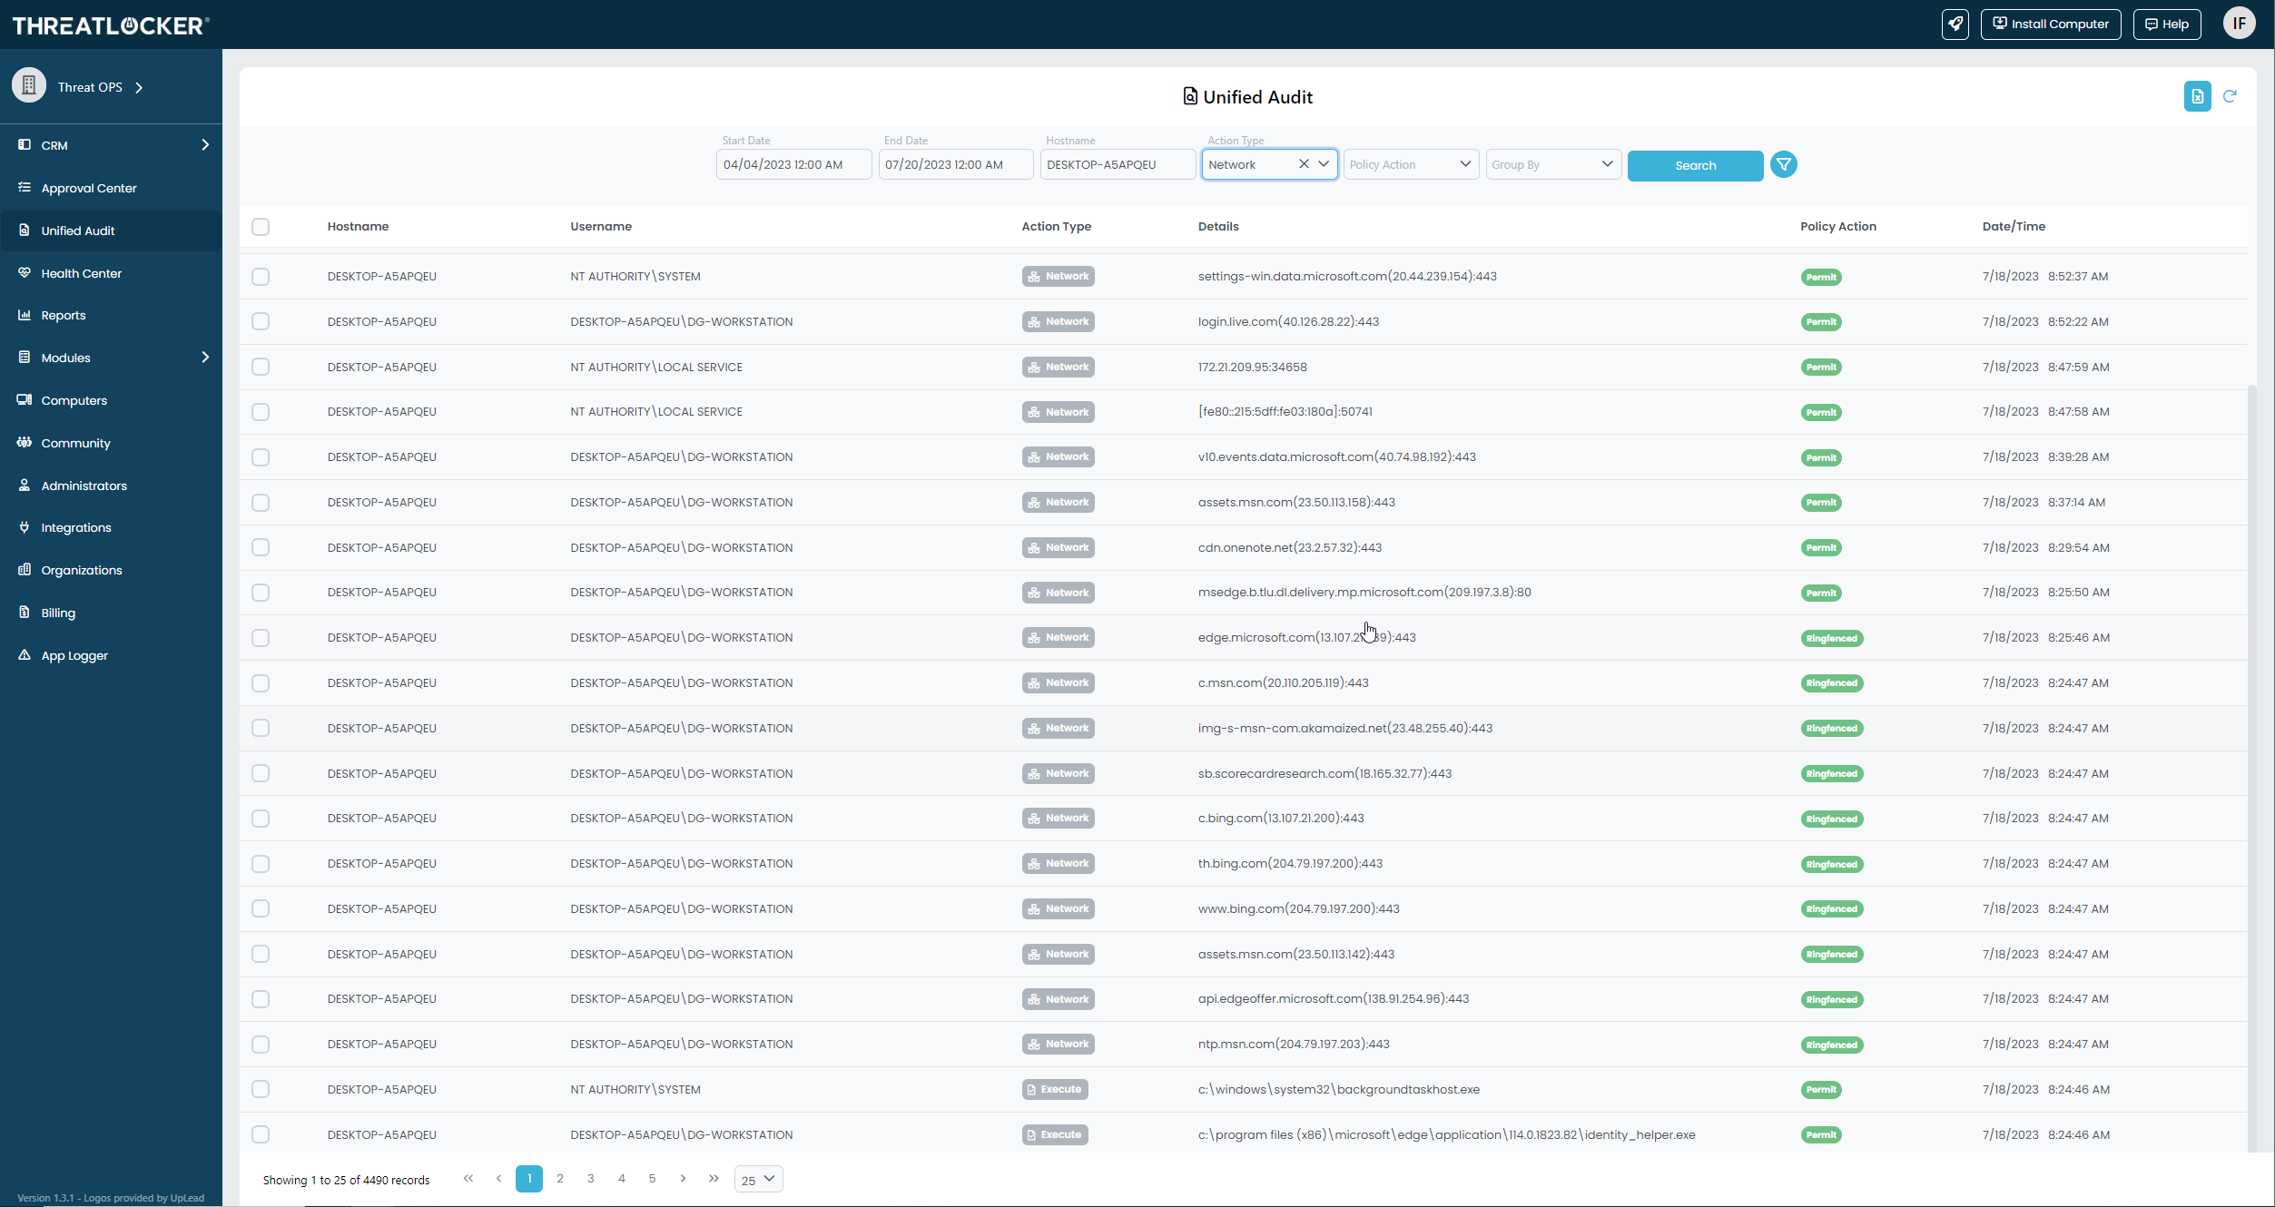This screenshot has height=1207, width=2275.
Task: Click the rocket icon in top bar
Action: [x=1955, y=25]
